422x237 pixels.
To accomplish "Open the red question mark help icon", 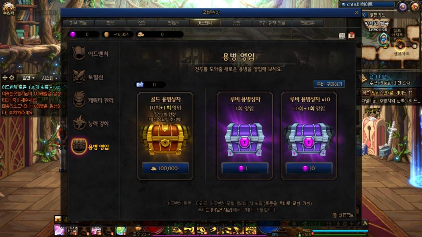I will tap(351, 35).
